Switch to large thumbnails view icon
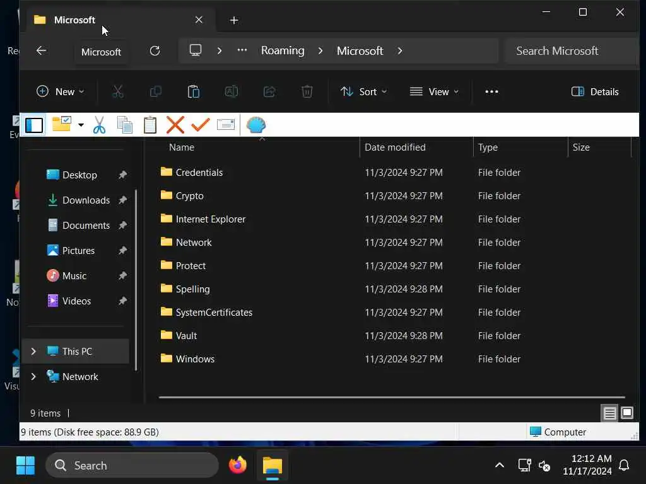This screenshot has width=646, height=484. [627, 413]
